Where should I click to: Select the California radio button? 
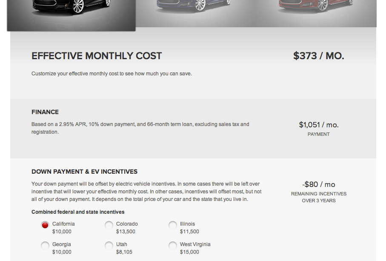coord(45,225)
